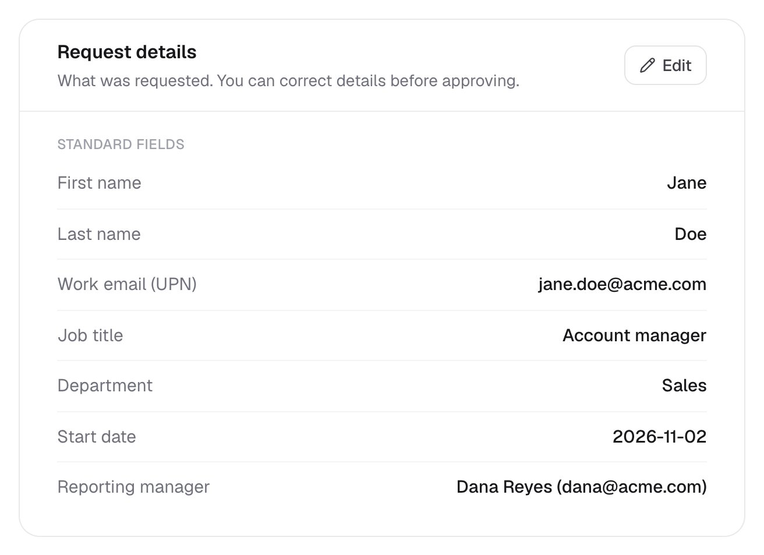Click the "STANDARD FIELDS" section label

pos(121,144)
